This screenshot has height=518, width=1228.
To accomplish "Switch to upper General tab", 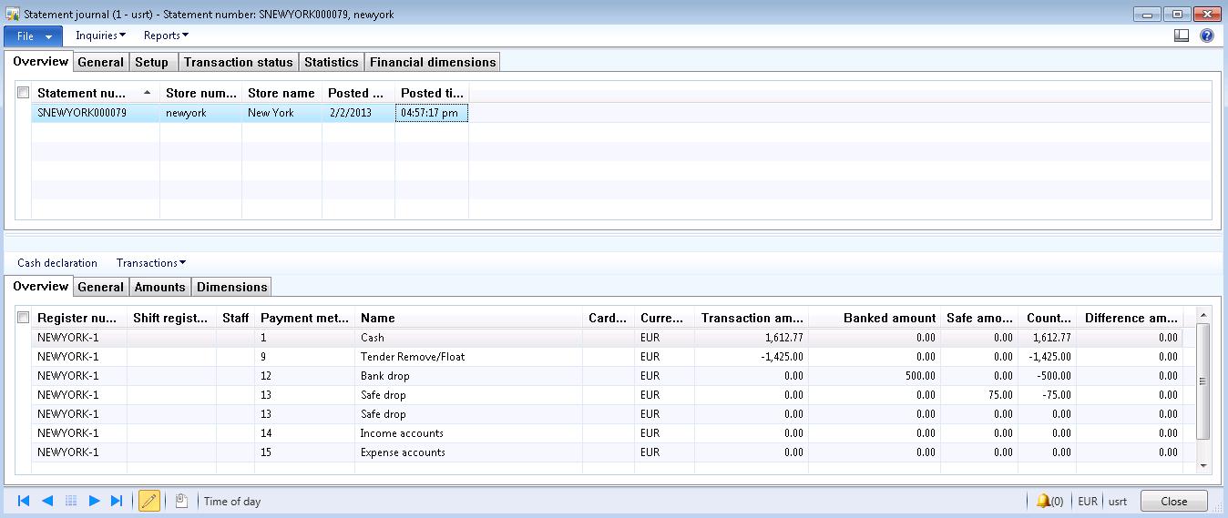I will (x=100, y=62).
